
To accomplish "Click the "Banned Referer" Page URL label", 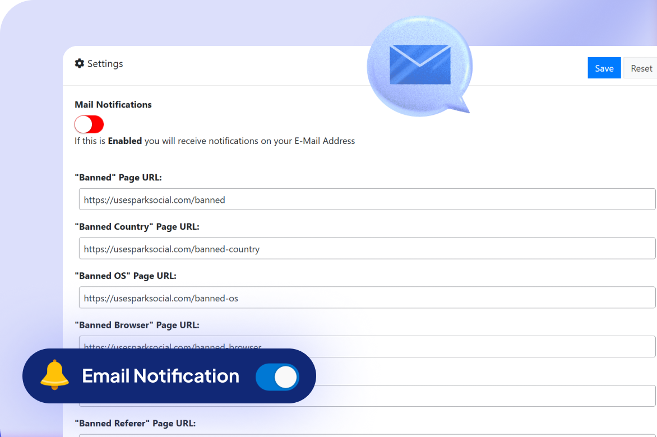I will tap(135, 424).
